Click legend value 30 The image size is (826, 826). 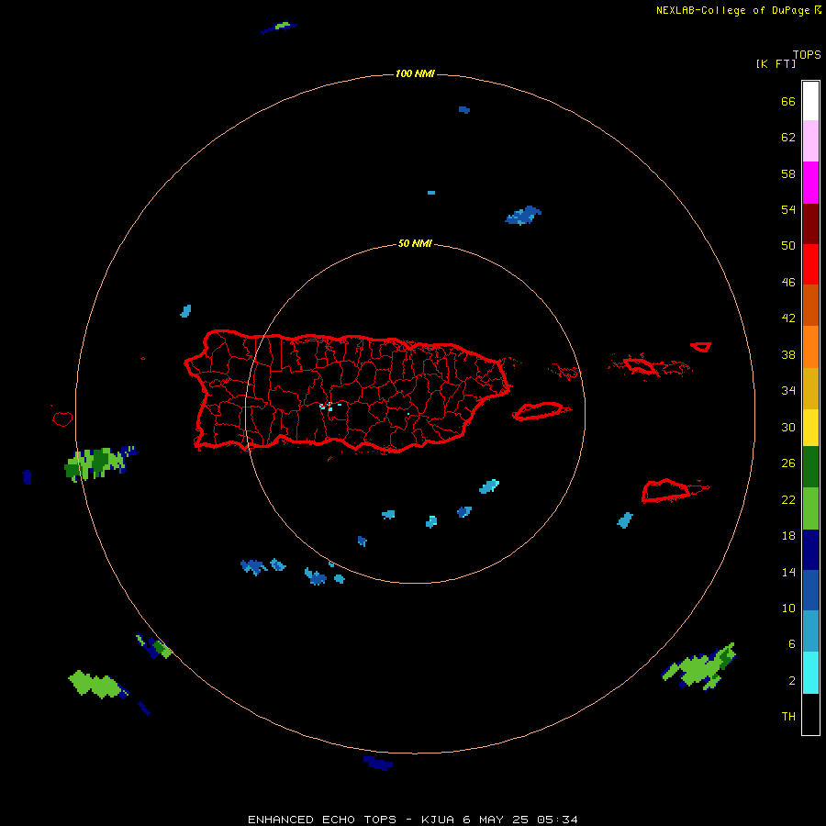(788, 427)
